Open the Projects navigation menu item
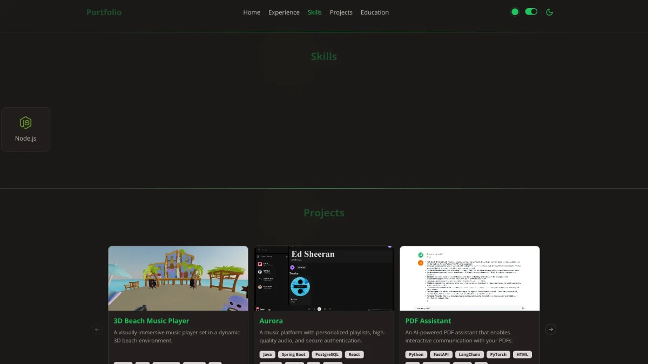Viewport: 648px width, 364px height. pos(341,12)
